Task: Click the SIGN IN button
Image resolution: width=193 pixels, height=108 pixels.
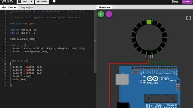Action: (187, 1)
